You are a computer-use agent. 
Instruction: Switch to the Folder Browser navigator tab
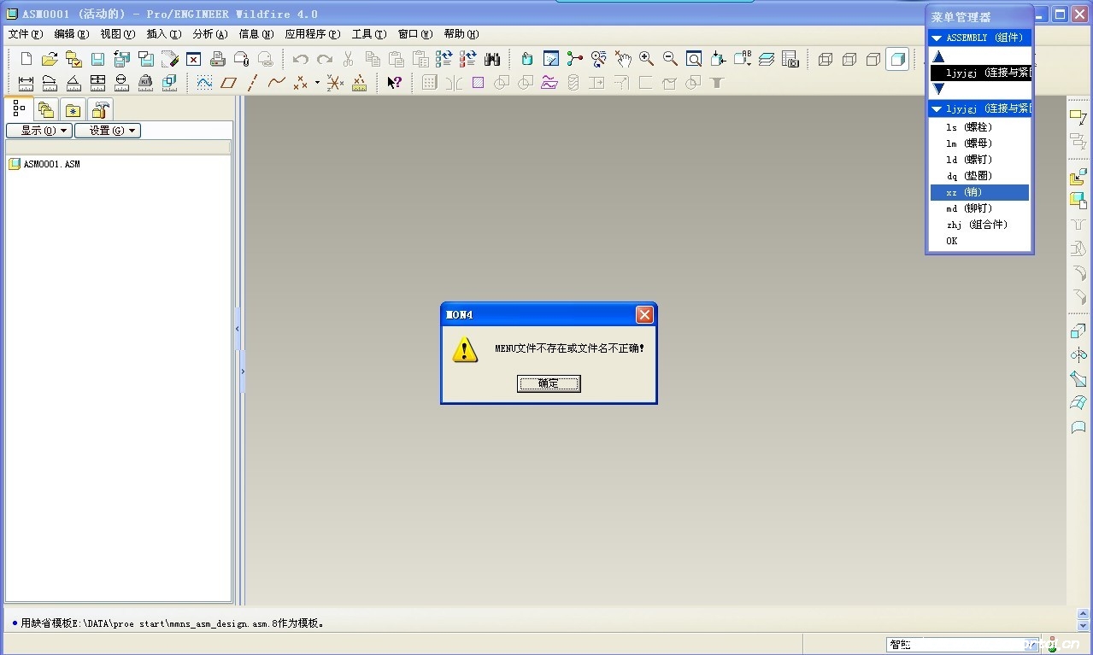(x=46, y=109)
